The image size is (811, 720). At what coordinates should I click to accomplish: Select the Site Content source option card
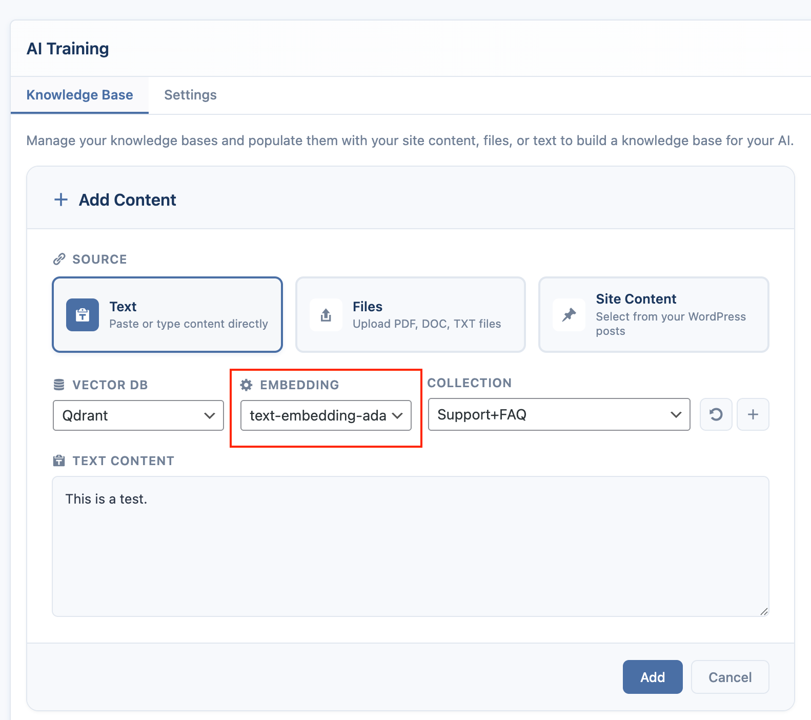click(x=654, y=315)
